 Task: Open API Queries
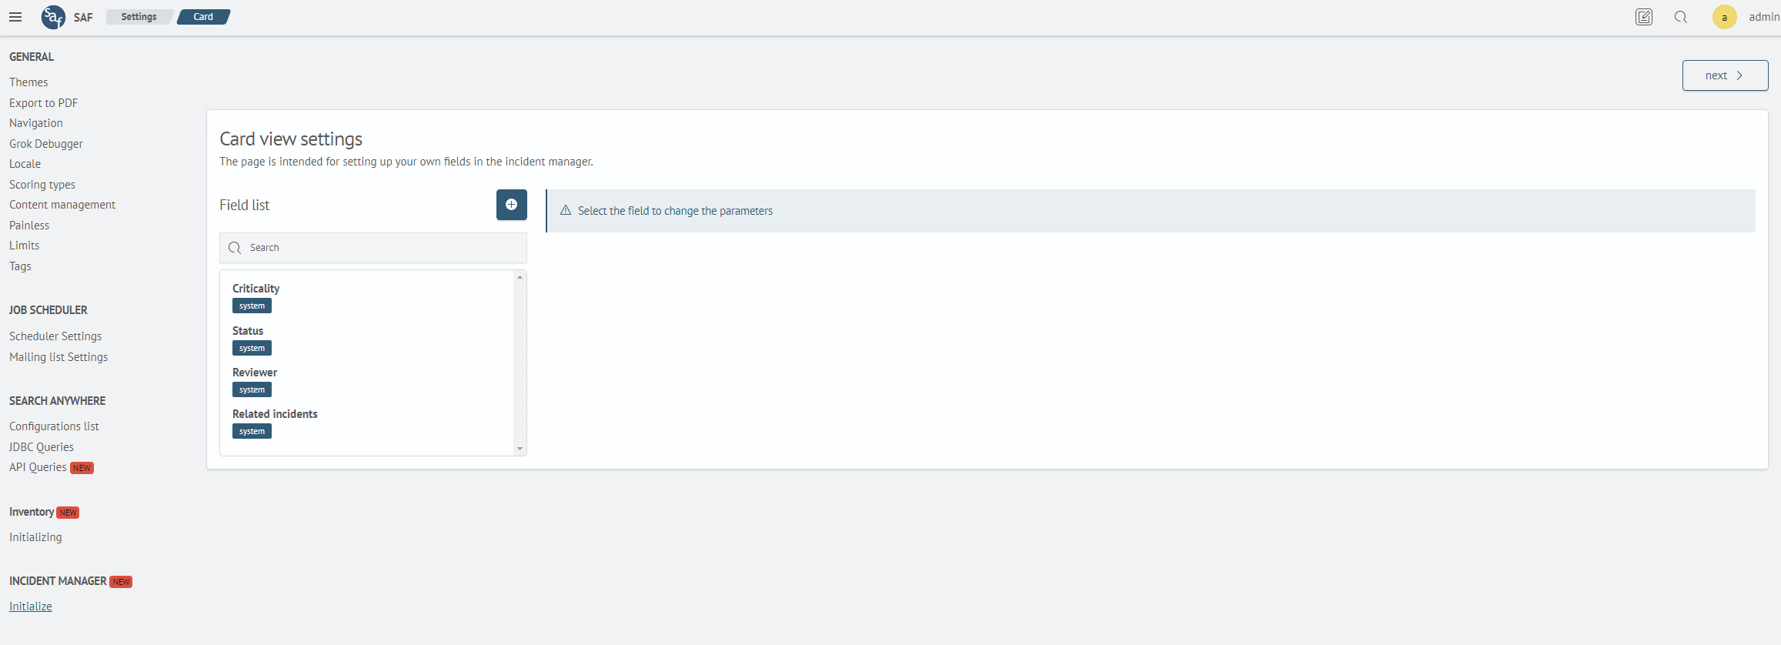(x=38, y=467)
